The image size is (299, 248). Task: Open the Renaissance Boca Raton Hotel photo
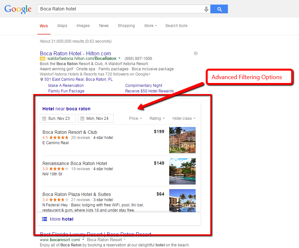(182, 171)
